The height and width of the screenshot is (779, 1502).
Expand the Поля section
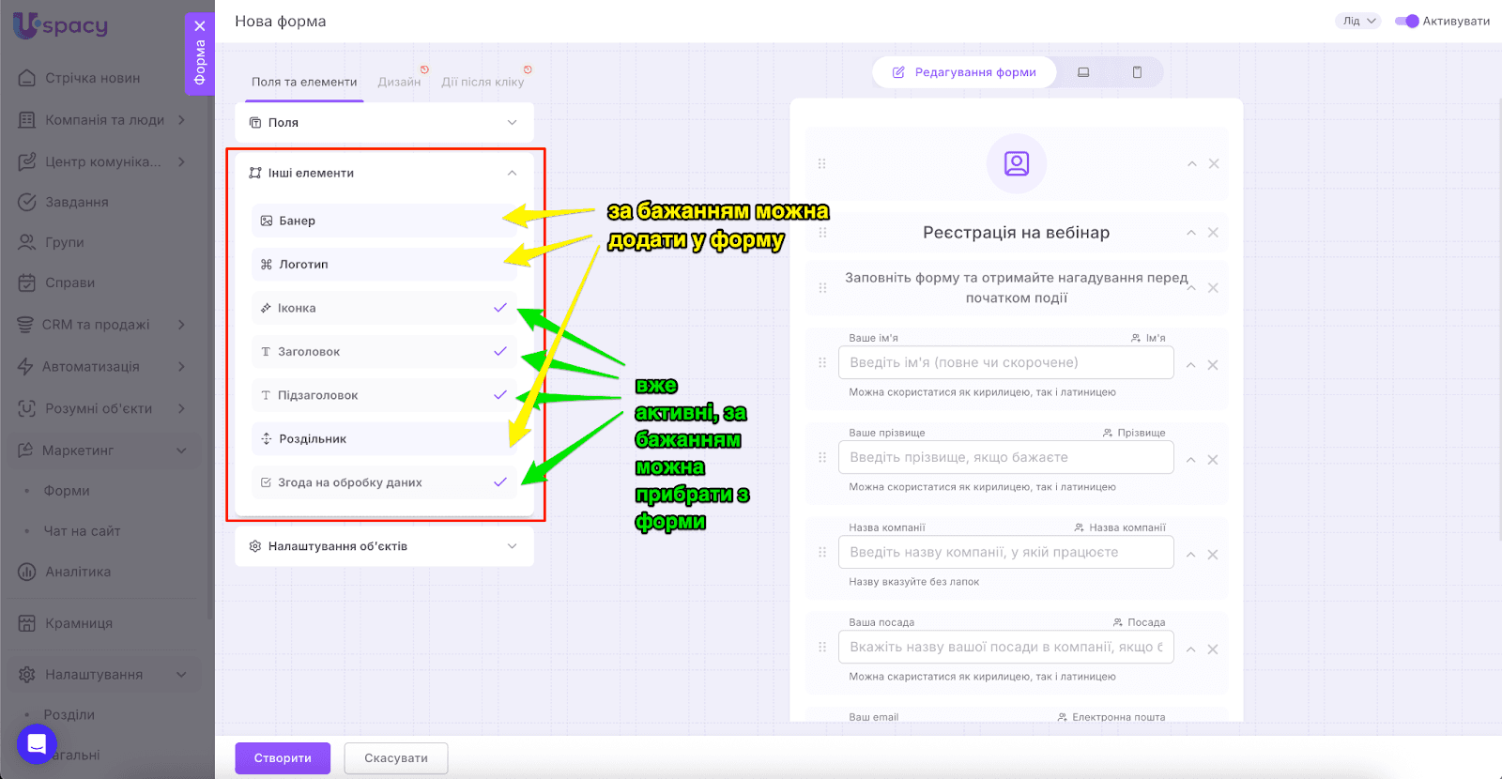click(384, 122)
